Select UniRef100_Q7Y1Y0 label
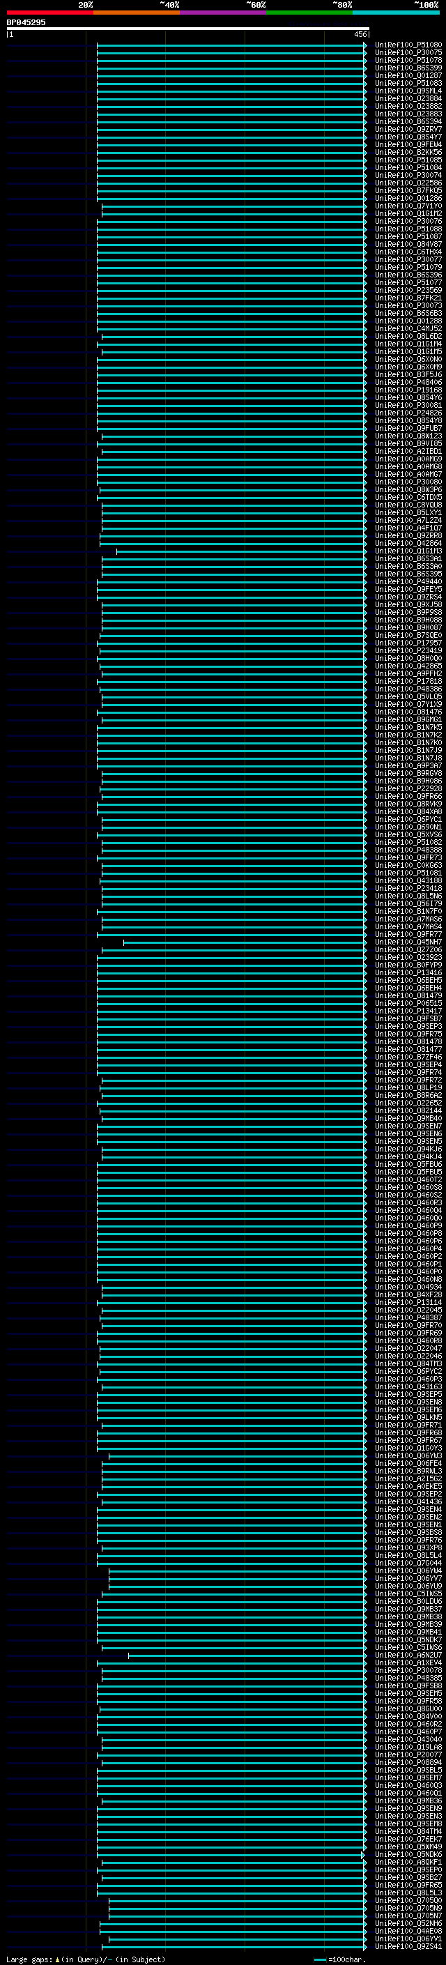446x1965 pixels. [x=408, y=206]
